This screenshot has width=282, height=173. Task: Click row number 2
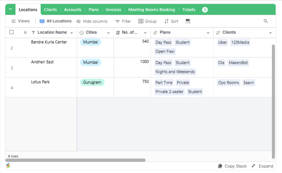tap(12, 48)
